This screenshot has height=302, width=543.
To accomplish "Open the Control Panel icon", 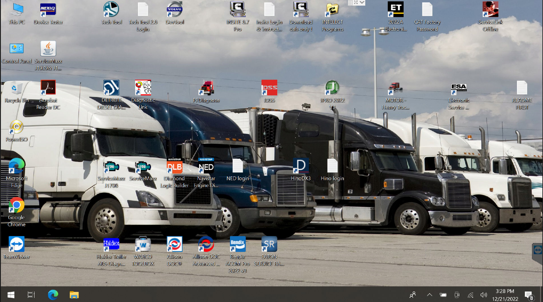I will click(x=17, y=53).
